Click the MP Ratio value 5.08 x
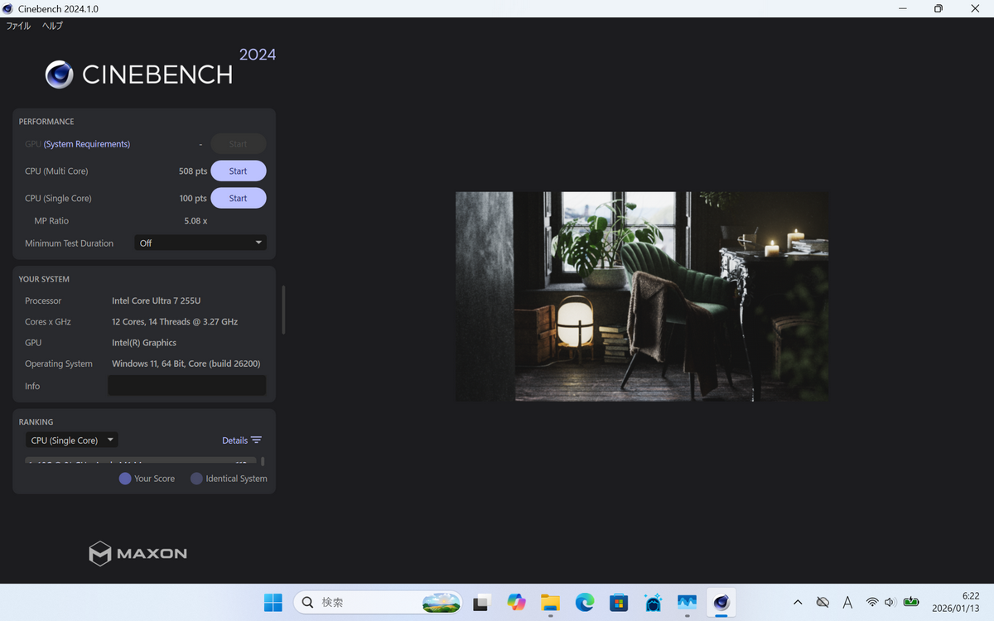This screenshot has height=621, width=994. (195, 221)
